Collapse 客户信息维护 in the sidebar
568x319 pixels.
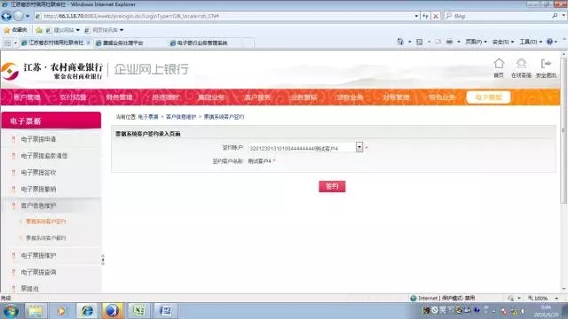click(x=38, y=206)
